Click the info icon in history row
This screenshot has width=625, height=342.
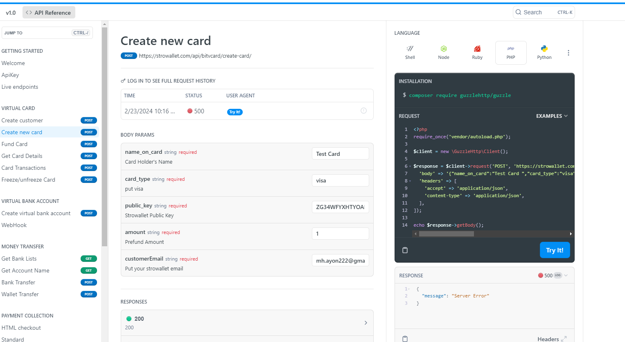[363, 111]
